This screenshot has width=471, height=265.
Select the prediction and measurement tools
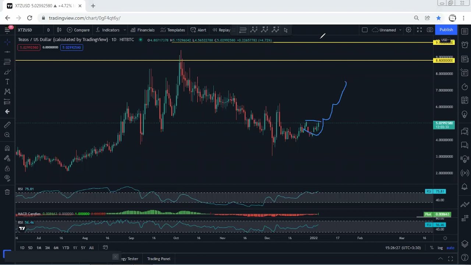pos(7,102)
